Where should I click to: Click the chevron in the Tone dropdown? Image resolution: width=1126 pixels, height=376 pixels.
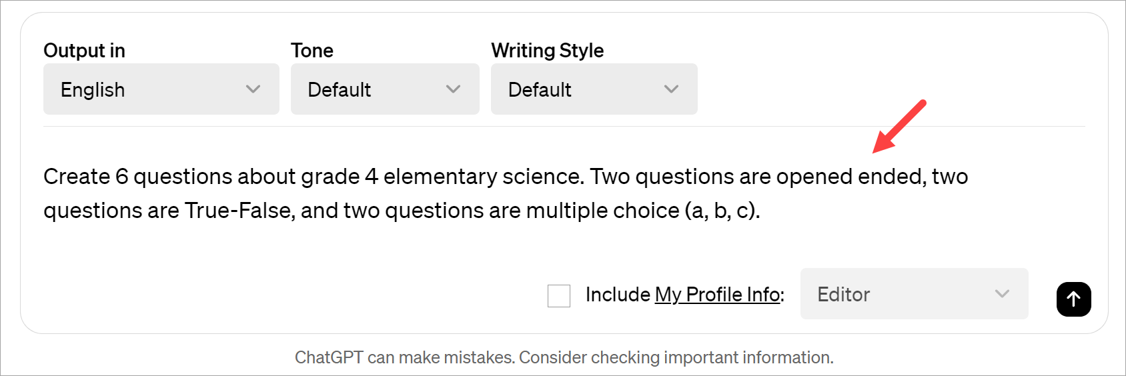point(454,89)
